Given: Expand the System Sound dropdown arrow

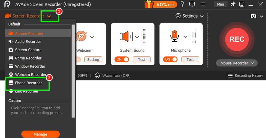Looking at the screenshot, I should (x=137, y=37).
